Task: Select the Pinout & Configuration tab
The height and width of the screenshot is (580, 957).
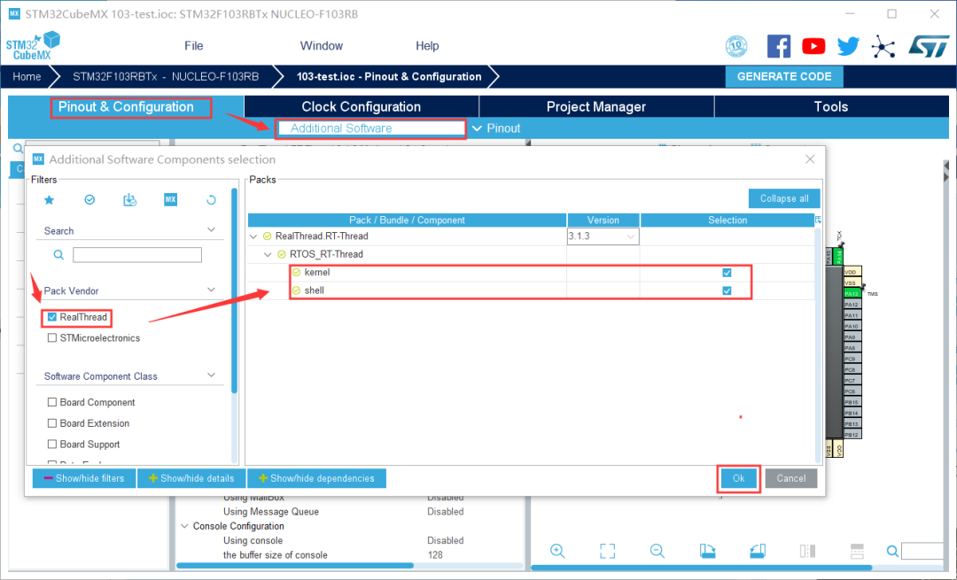Action: click(126, 107)
